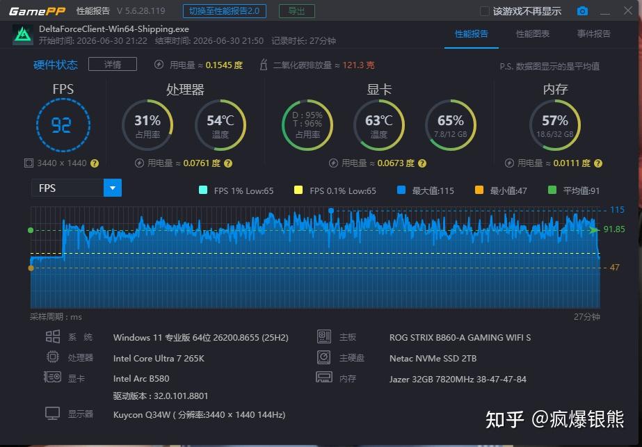Click power icon under graphics card gauges
Viewport: 642px width, 447px height.
coord(333,163)
